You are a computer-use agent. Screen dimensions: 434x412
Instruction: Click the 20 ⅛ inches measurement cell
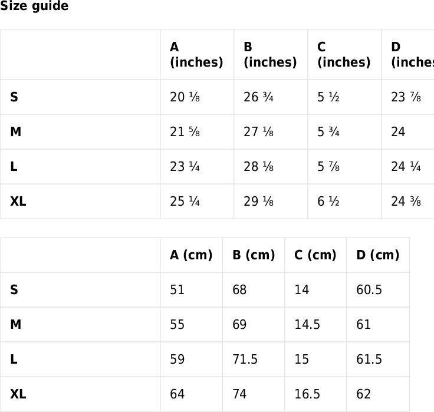tap(185, 97)
